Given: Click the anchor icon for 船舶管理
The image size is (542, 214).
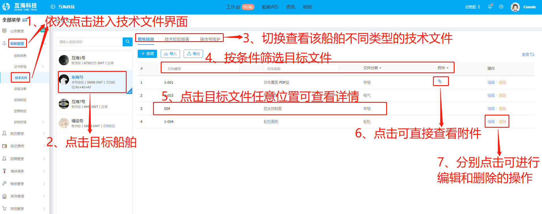Looking at the screenshot, I should pos(4,43).
